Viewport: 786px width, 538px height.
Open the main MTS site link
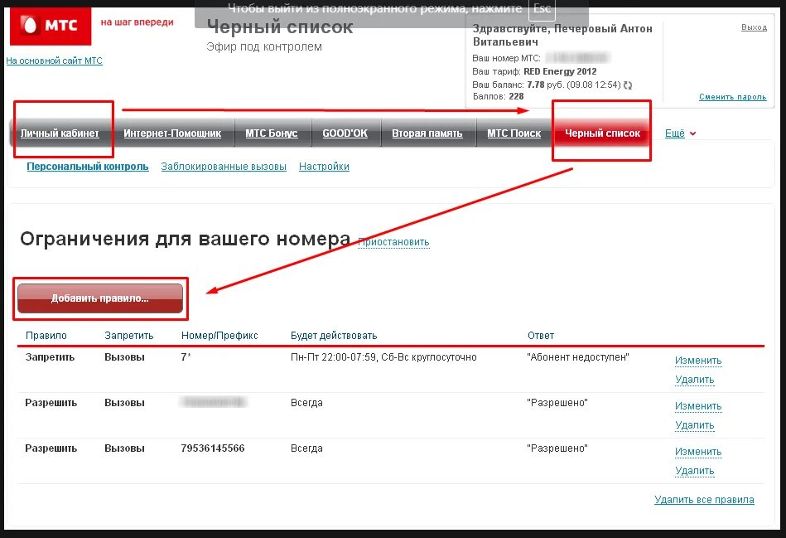[x=54, y=61]
